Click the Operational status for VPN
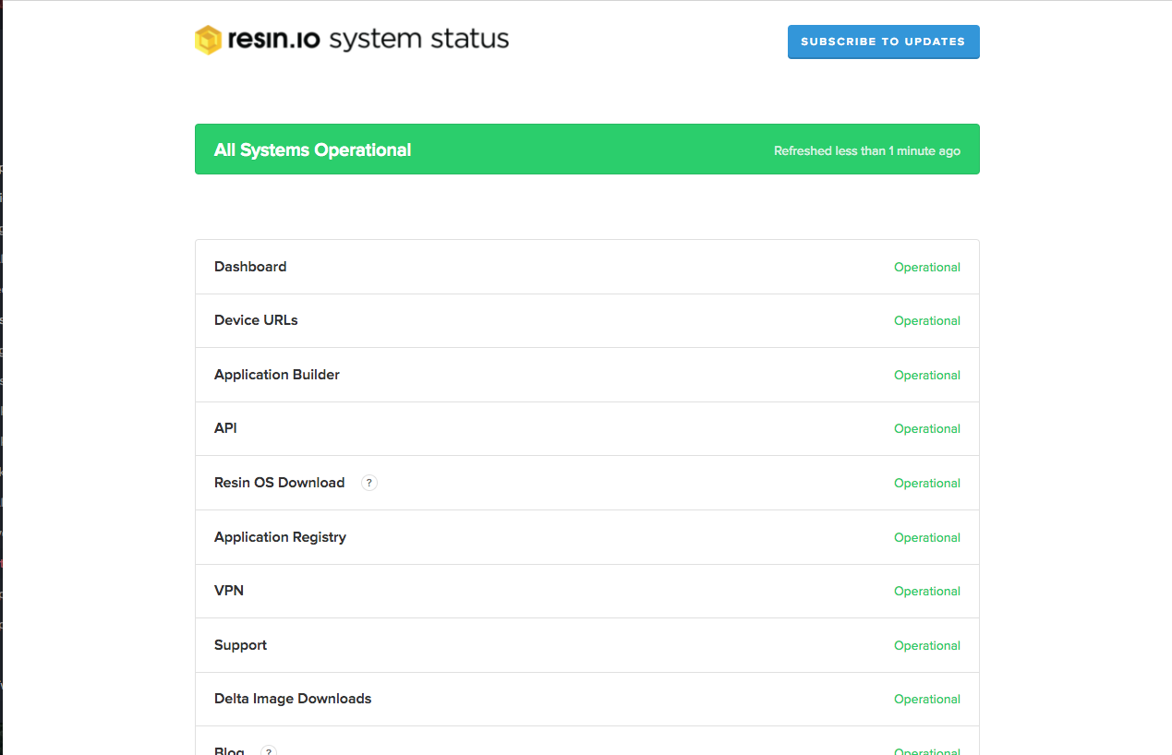 (927, 592)
